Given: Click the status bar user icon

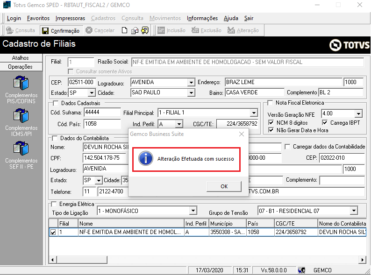Looking at the screenshot, I should 301,270.
